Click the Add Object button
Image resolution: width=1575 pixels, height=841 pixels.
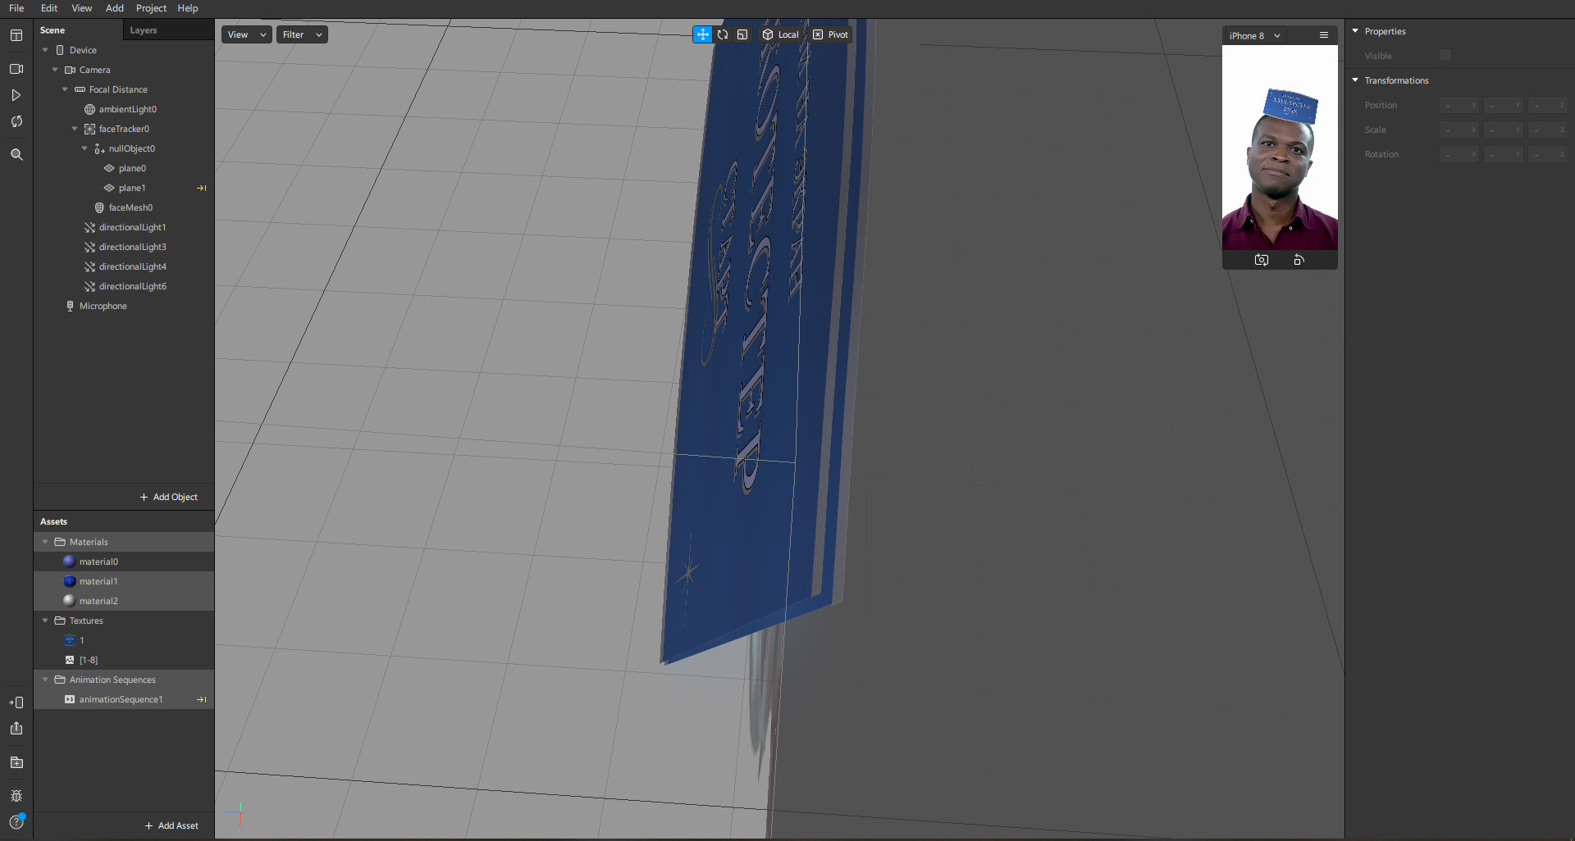pyautogui.click(x=169, y=497)
